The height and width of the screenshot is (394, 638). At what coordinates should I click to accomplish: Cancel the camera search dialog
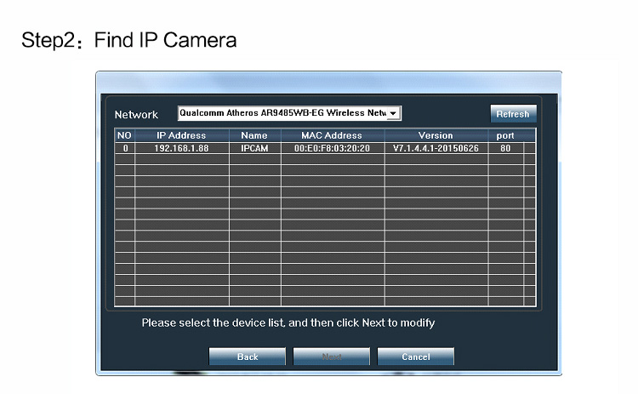(x=415, y=357)
